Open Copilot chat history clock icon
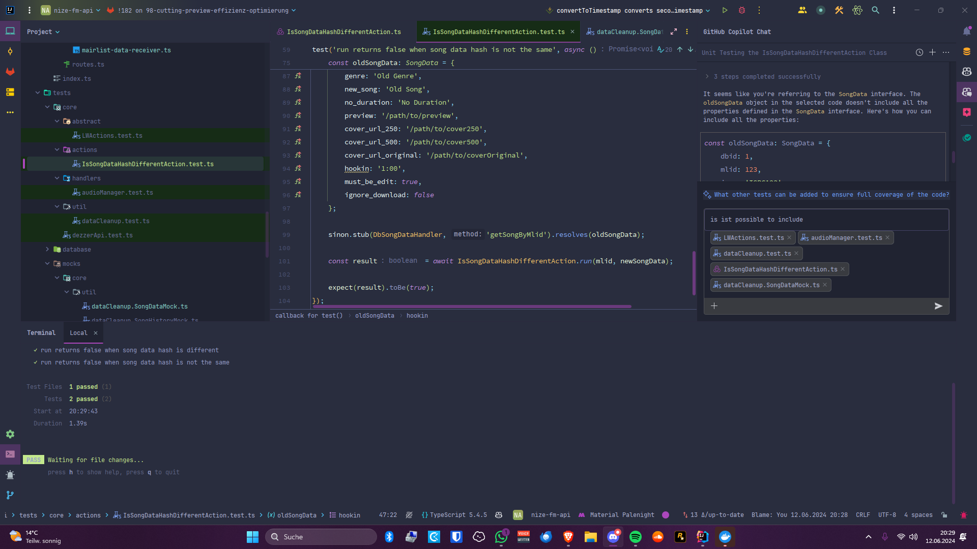 point(919,52)
